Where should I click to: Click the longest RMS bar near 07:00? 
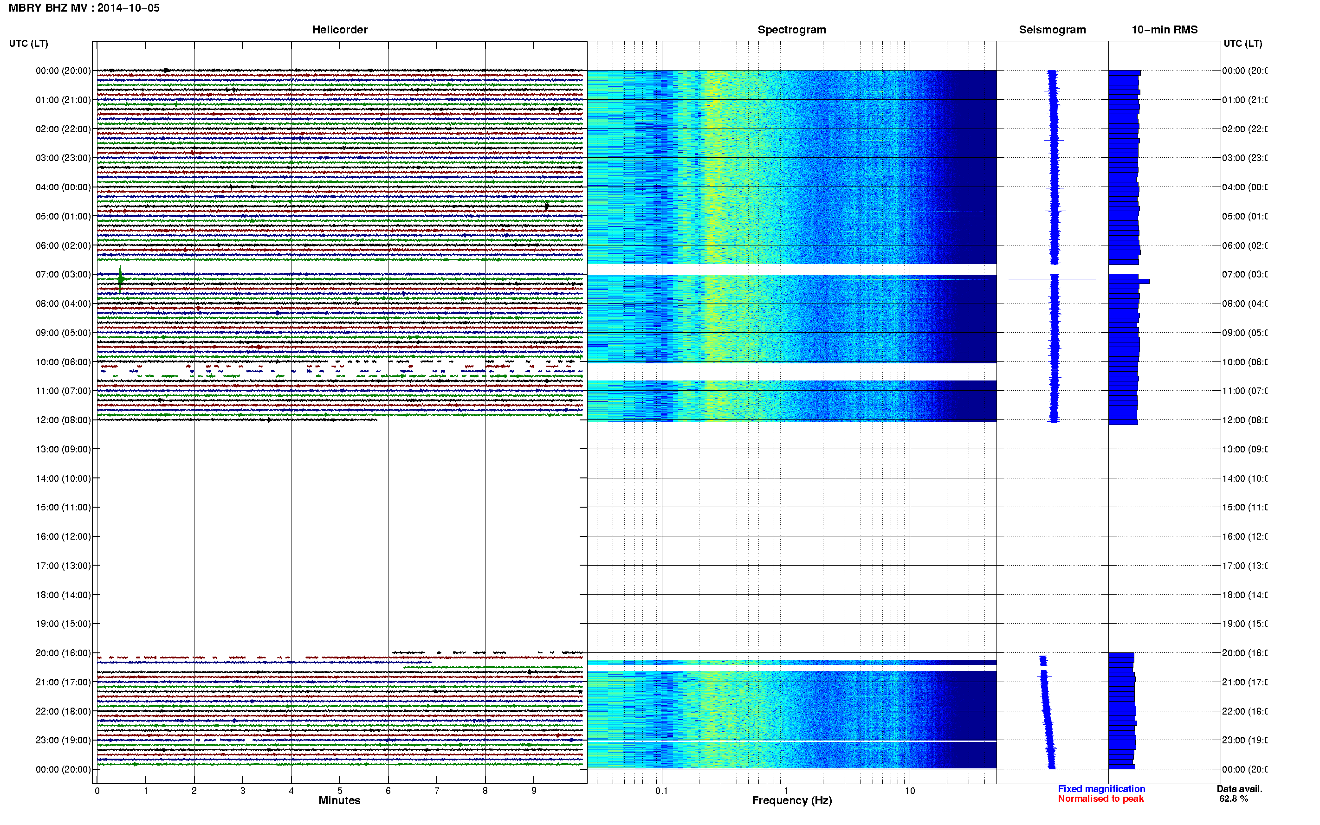(1128, 282)
